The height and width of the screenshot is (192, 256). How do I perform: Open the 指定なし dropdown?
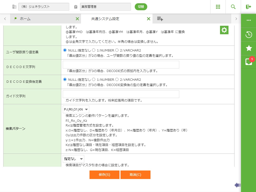tap(73, 159)
